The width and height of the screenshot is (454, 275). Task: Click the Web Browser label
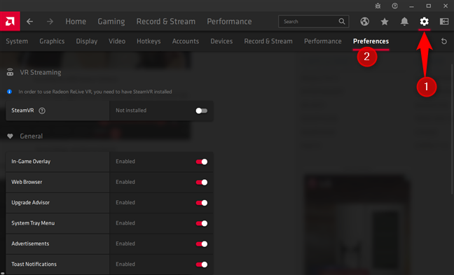coord(27,182)
